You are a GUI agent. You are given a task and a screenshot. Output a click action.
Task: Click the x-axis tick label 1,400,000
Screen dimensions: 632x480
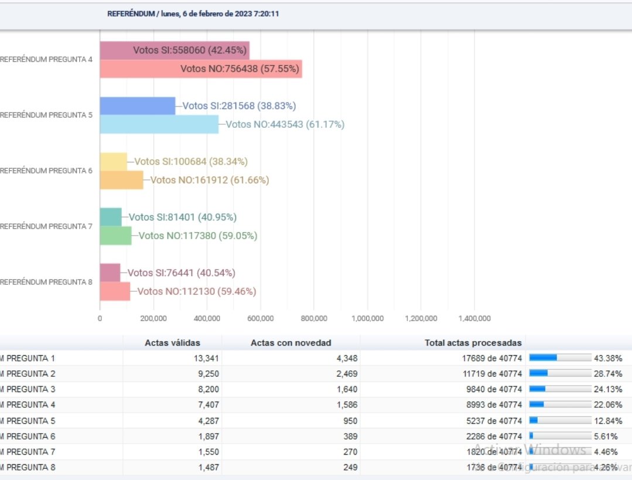(474, 318)
